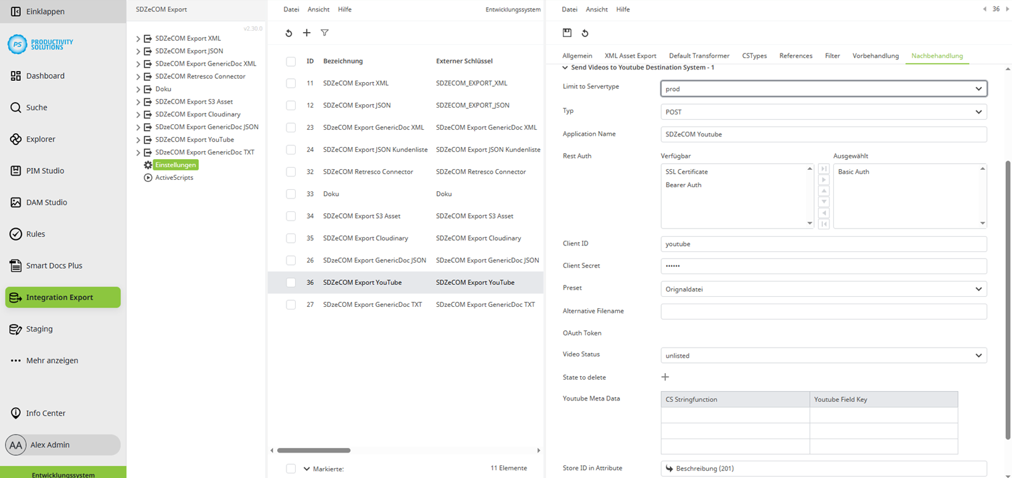The width and height of the screenshot is (1012, 478).
Task: Select the checkbox beside Markierte at bottom
Action: click(291, 468)
